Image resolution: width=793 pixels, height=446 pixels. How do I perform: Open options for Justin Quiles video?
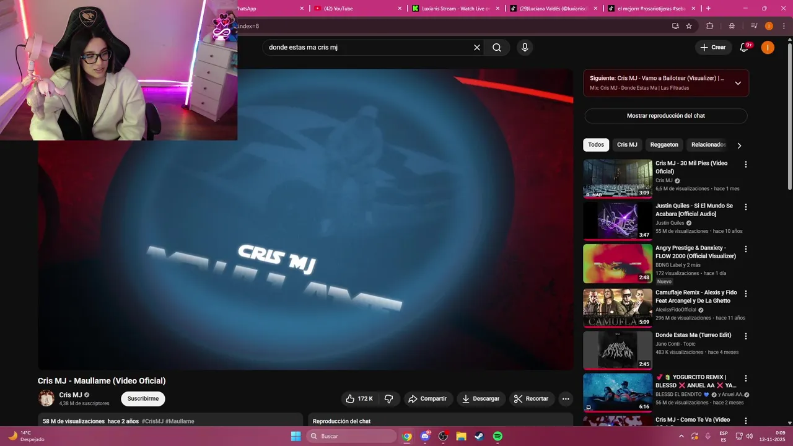(746, 206)
